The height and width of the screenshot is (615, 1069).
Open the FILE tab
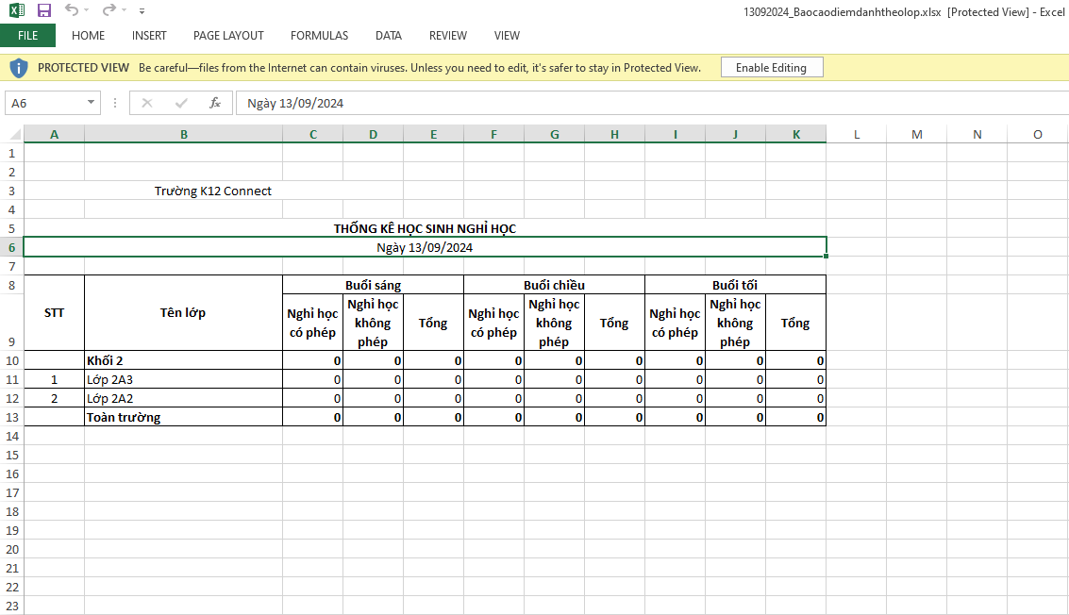(27, 36)
